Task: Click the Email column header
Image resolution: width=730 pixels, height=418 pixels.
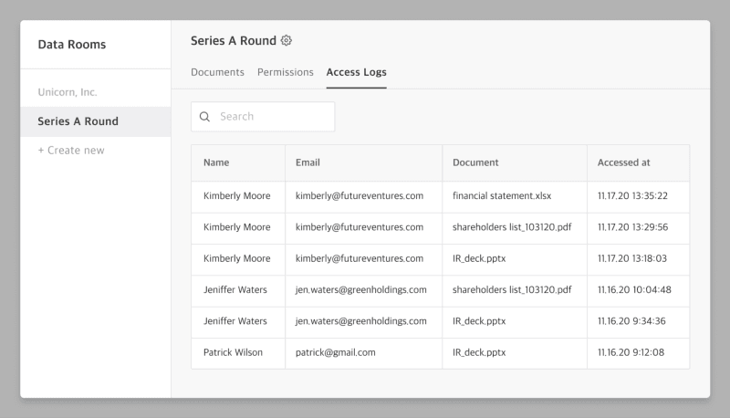Action: tap(308, 162)
